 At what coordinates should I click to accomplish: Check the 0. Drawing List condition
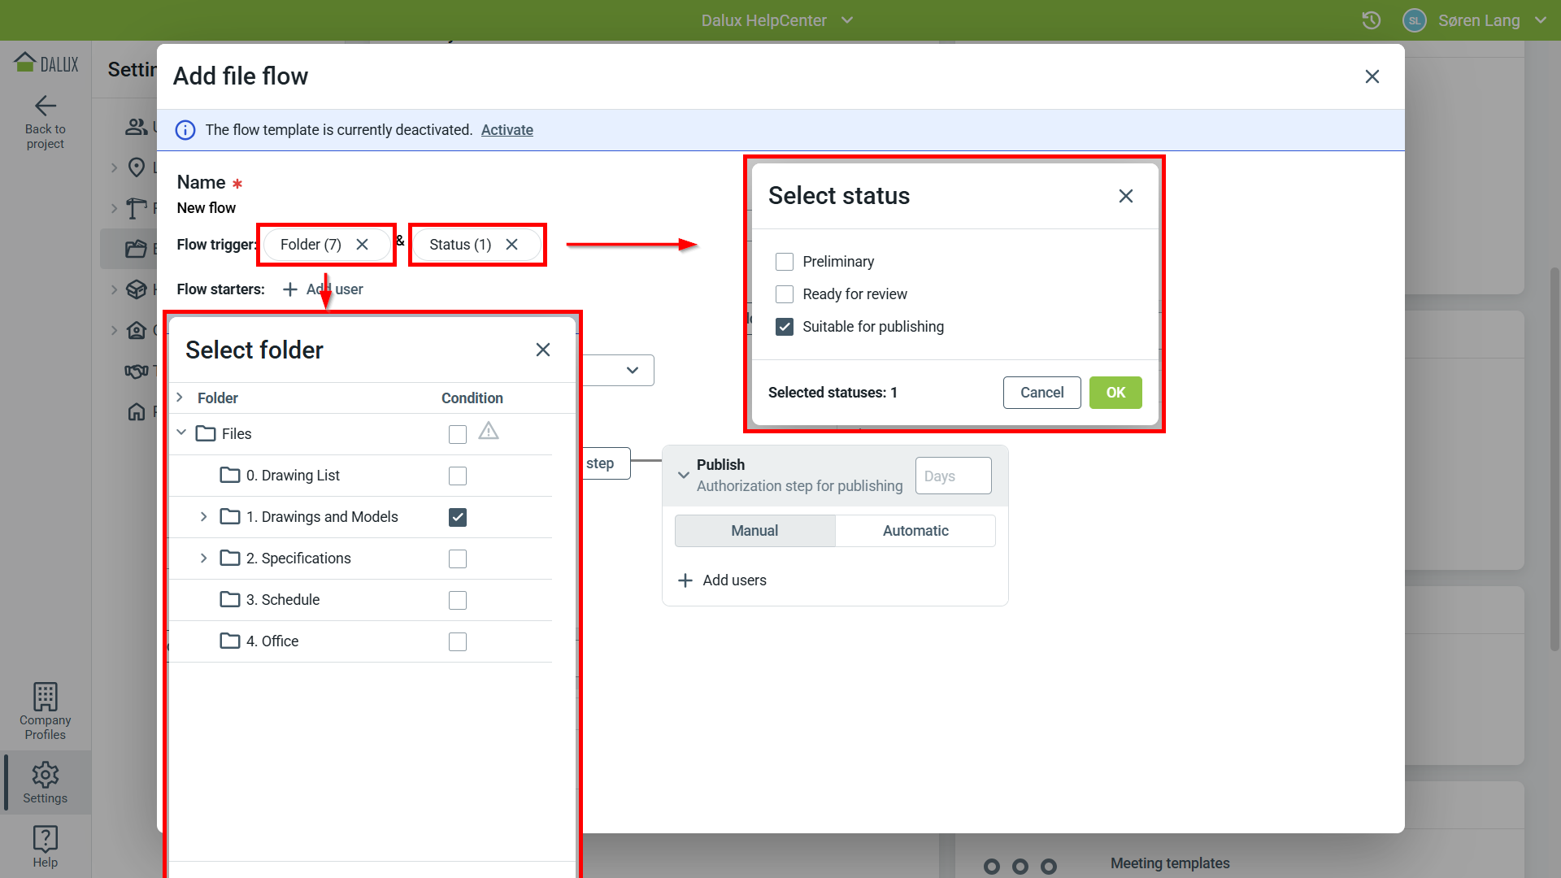(x=458, y=476)
